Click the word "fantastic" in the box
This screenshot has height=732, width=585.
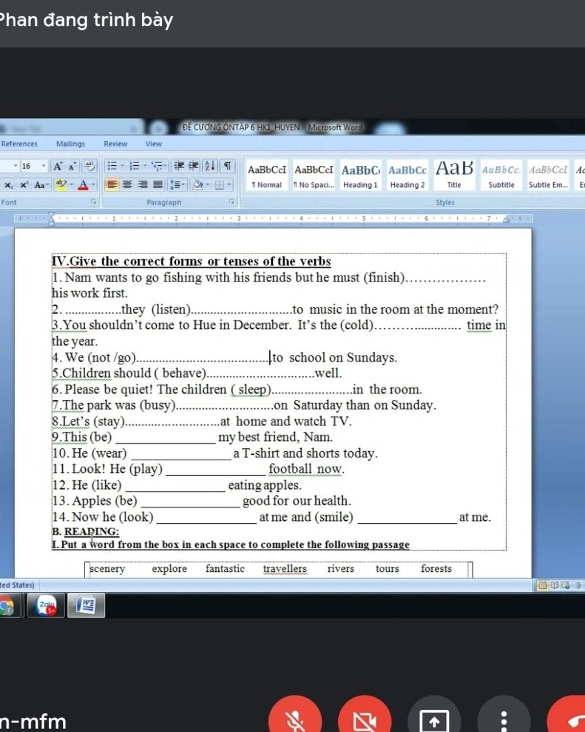coord(225,569)
